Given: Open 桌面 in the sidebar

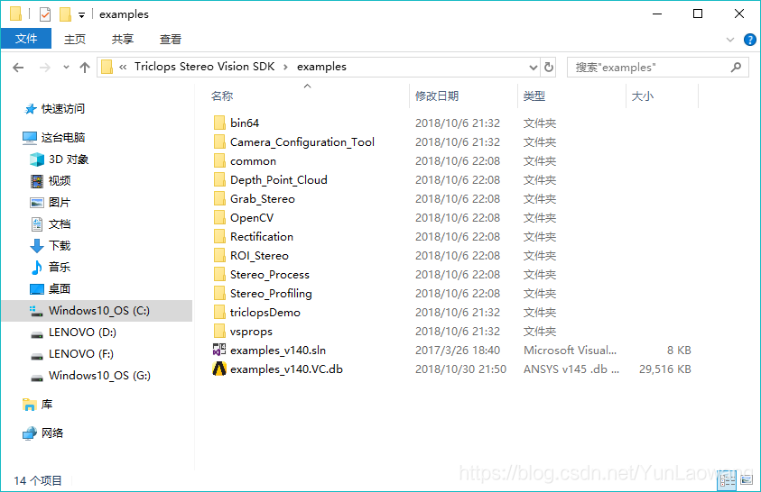Looking at the screenshot, I should [x=60, y=288].
